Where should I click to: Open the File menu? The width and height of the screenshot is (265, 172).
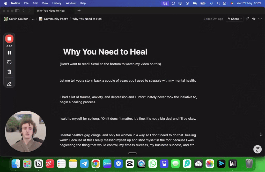click(26, 3)
